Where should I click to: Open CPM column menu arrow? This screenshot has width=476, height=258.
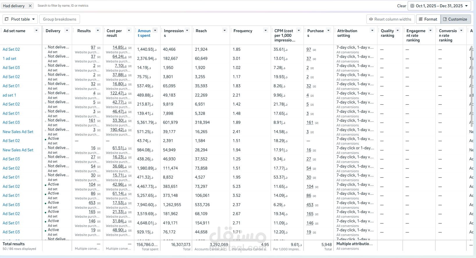click(x=299, y=30)
